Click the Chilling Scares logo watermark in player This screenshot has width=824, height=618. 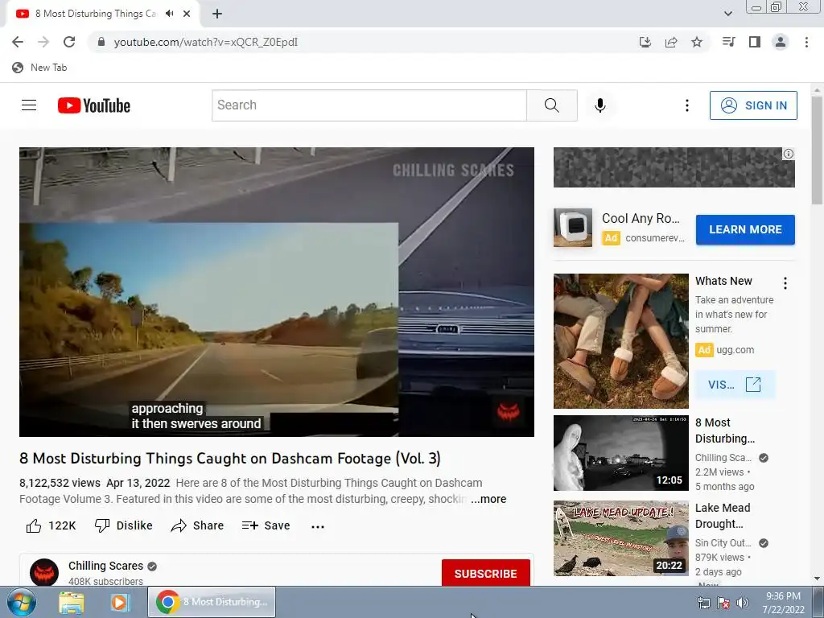509,411
